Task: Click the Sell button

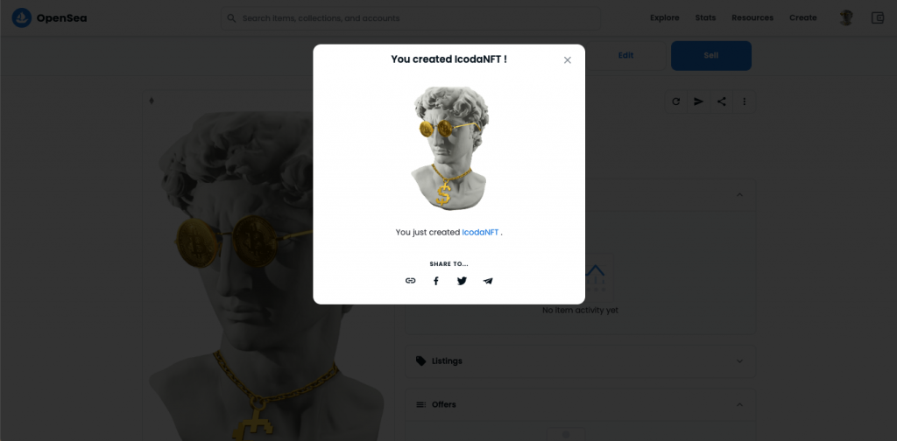Action: [711, 55]
